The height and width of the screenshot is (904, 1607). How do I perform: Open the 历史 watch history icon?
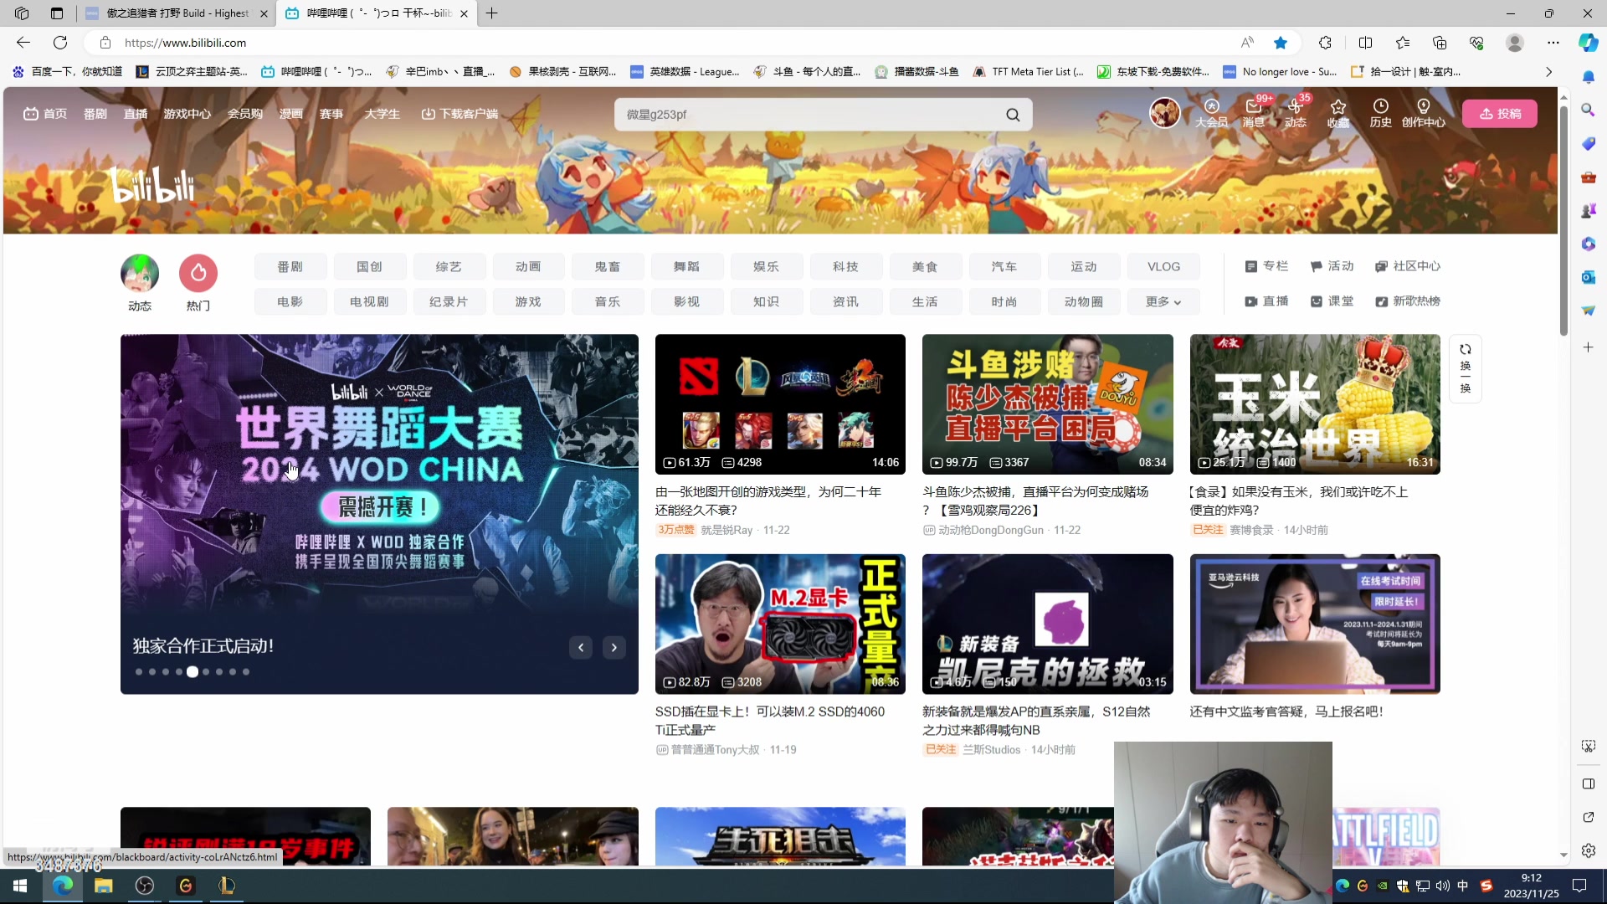point(1380,113)
